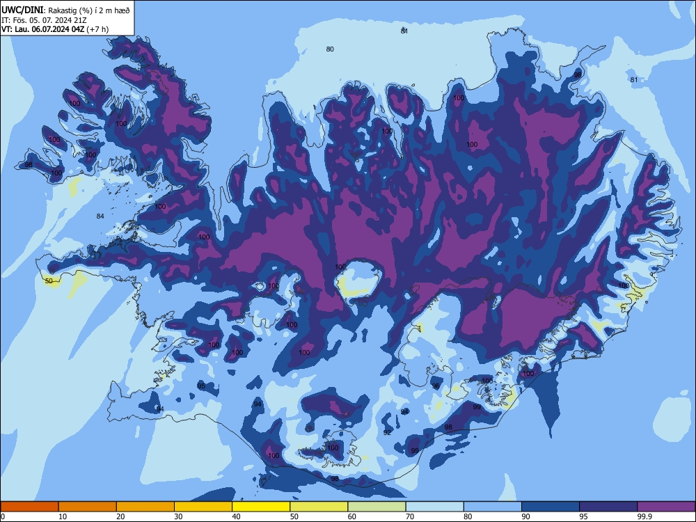Click the 70–80 pale blue legend swatch
The image size is (696, 522).
434,507
